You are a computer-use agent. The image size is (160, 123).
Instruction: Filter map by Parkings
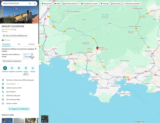point(105,4)
